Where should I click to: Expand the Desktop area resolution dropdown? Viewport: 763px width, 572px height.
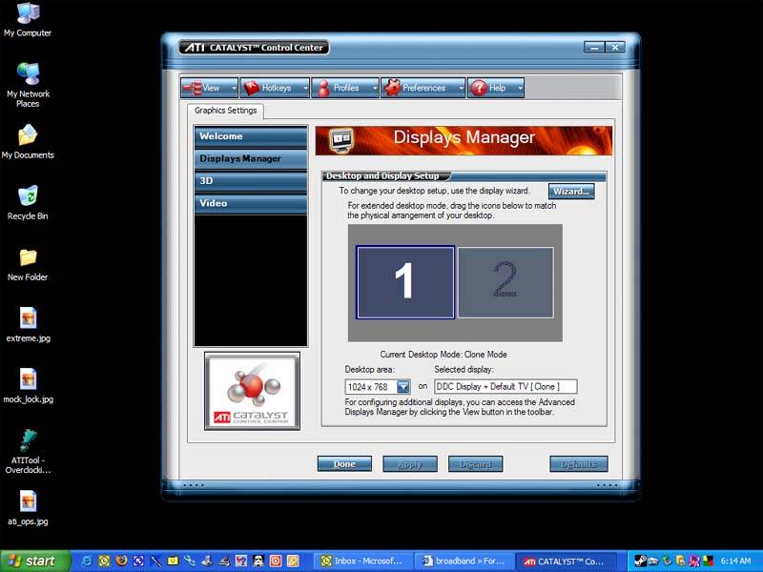point(402,387)
